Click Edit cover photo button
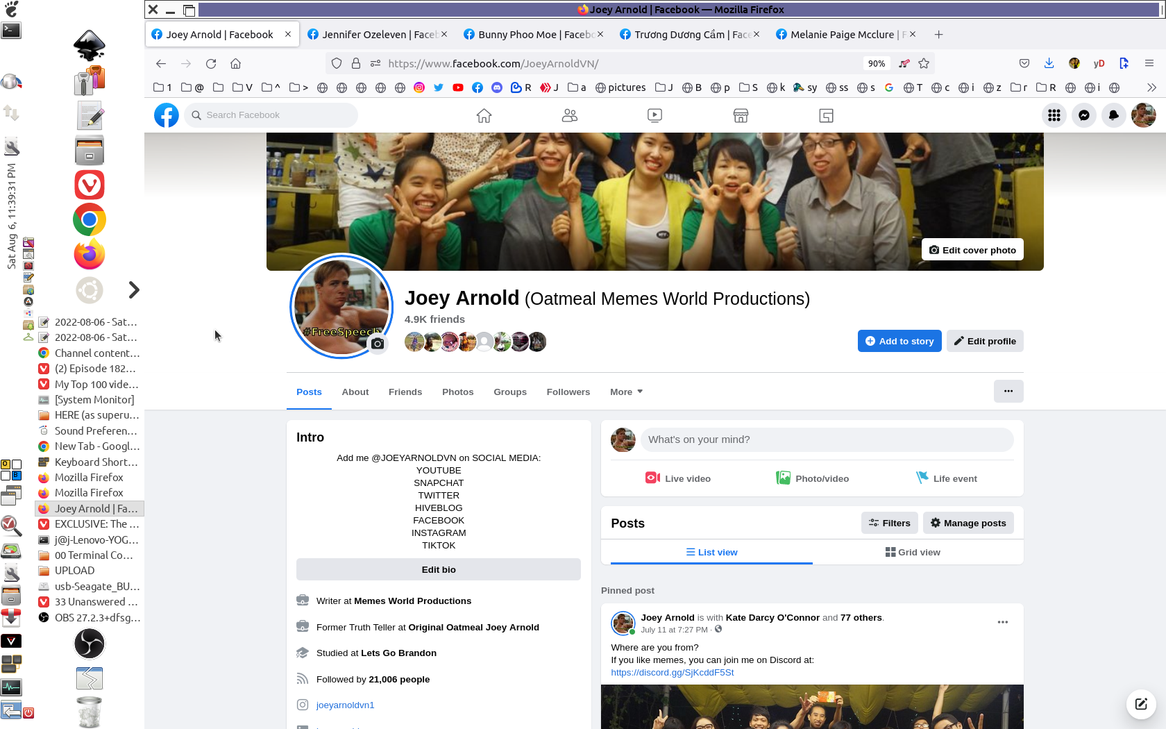 972,250
